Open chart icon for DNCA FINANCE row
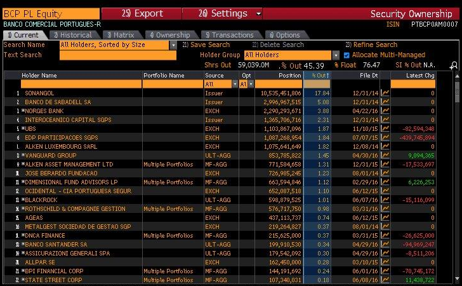Viewport: 462px width, 286px height. pos(385,236)
